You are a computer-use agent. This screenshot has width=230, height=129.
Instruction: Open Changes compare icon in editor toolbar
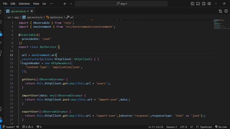click(220, 11)
